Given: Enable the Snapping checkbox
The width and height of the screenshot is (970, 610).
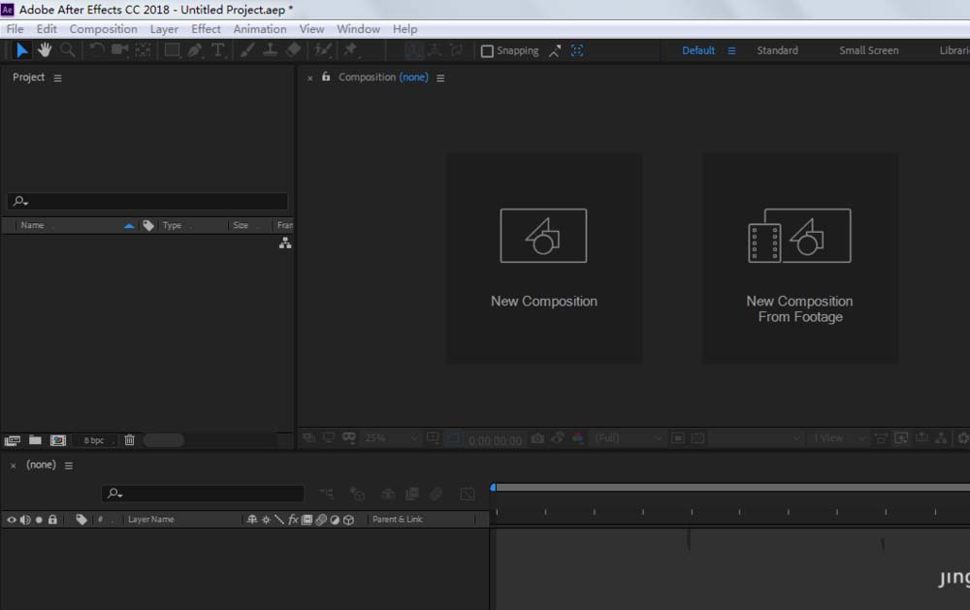Looking at the screenshot, I should click(x=487, y=51).
